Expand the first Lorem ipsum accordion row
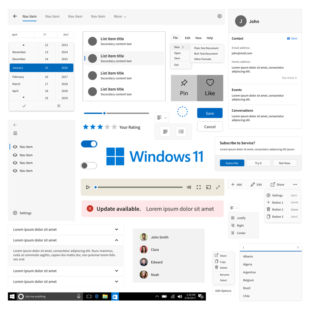 point(66,229)
